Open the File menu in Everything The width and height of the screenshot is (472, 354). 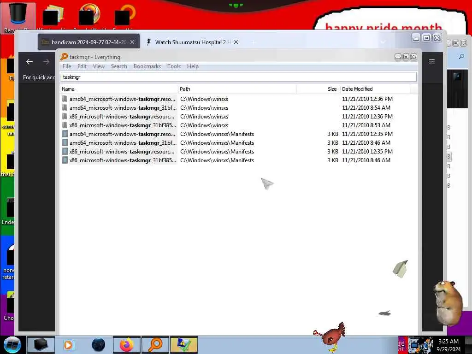(x=67, y=66)
